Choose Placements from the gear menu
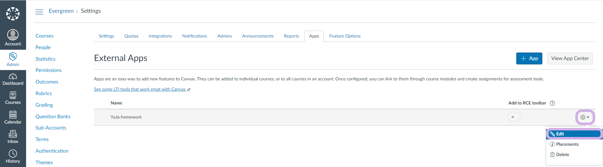This screenshot has width=603, height=167. (567, 144)
